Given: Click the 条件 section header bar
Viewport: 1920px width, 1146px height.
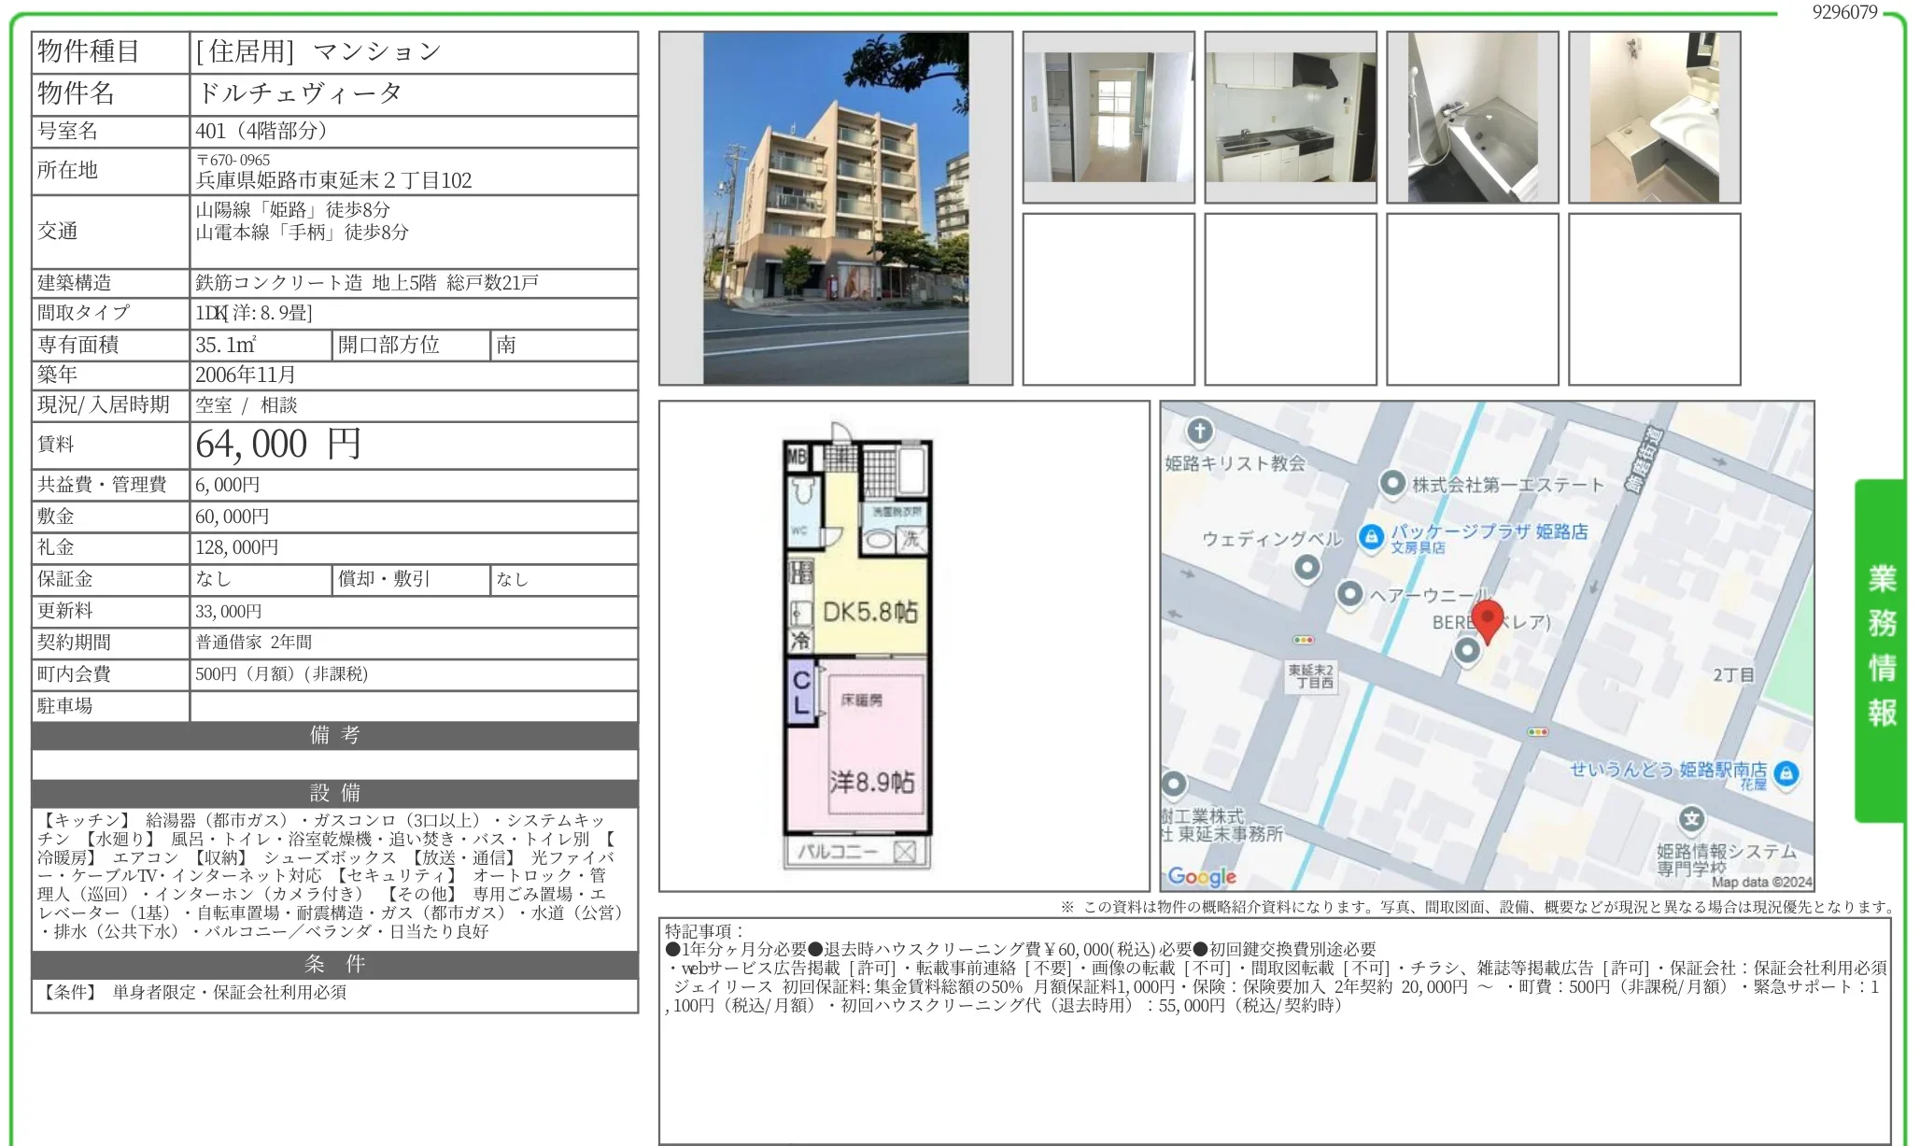Looking at the screenshot, I should (x=334, y=964).
